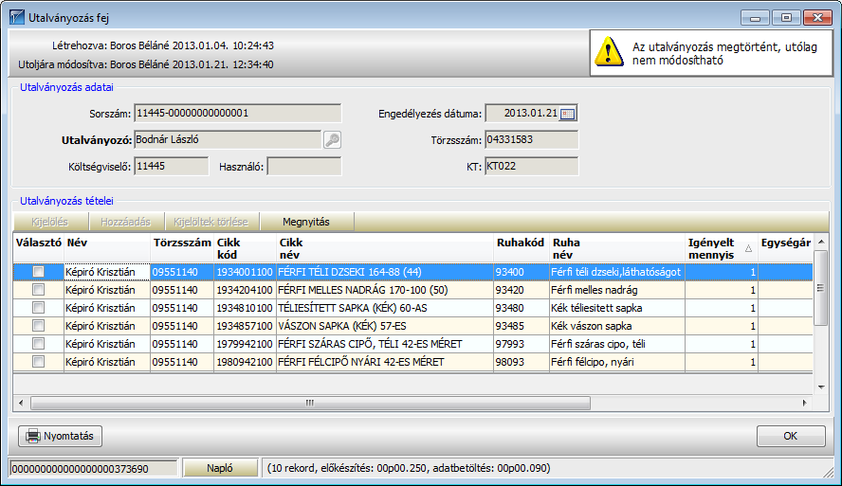842x486 pixels.
Task: Click cikk kód 1934001100
Action: 245,272
